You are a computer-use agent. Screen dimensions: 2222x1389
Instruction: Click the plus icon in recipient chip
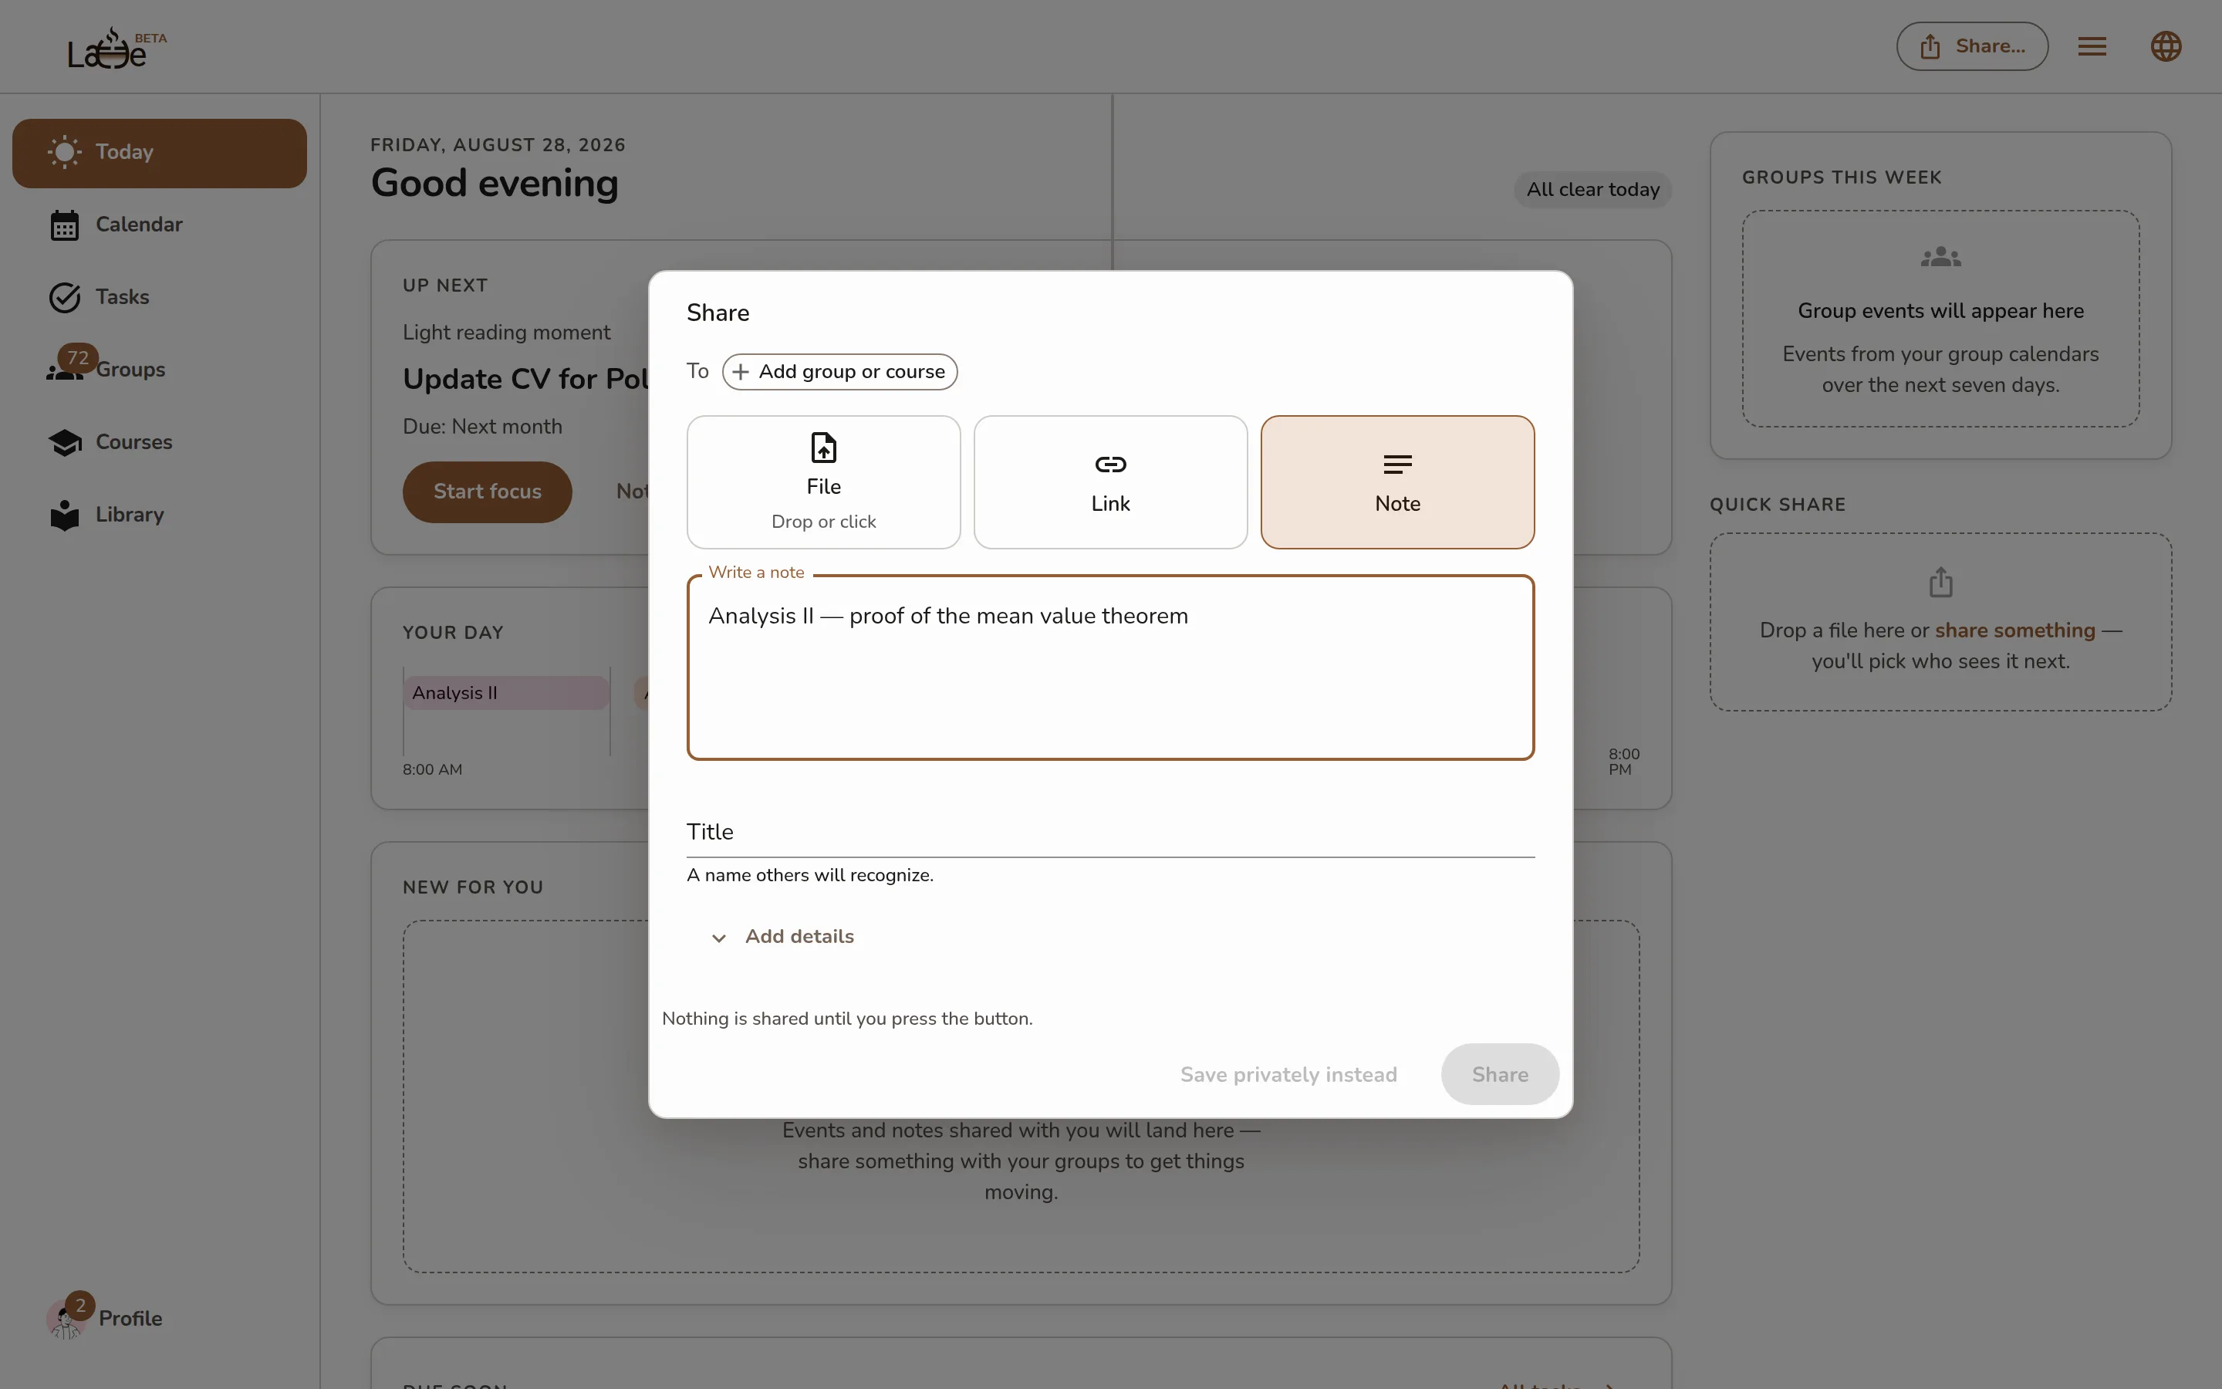(740, 372)
